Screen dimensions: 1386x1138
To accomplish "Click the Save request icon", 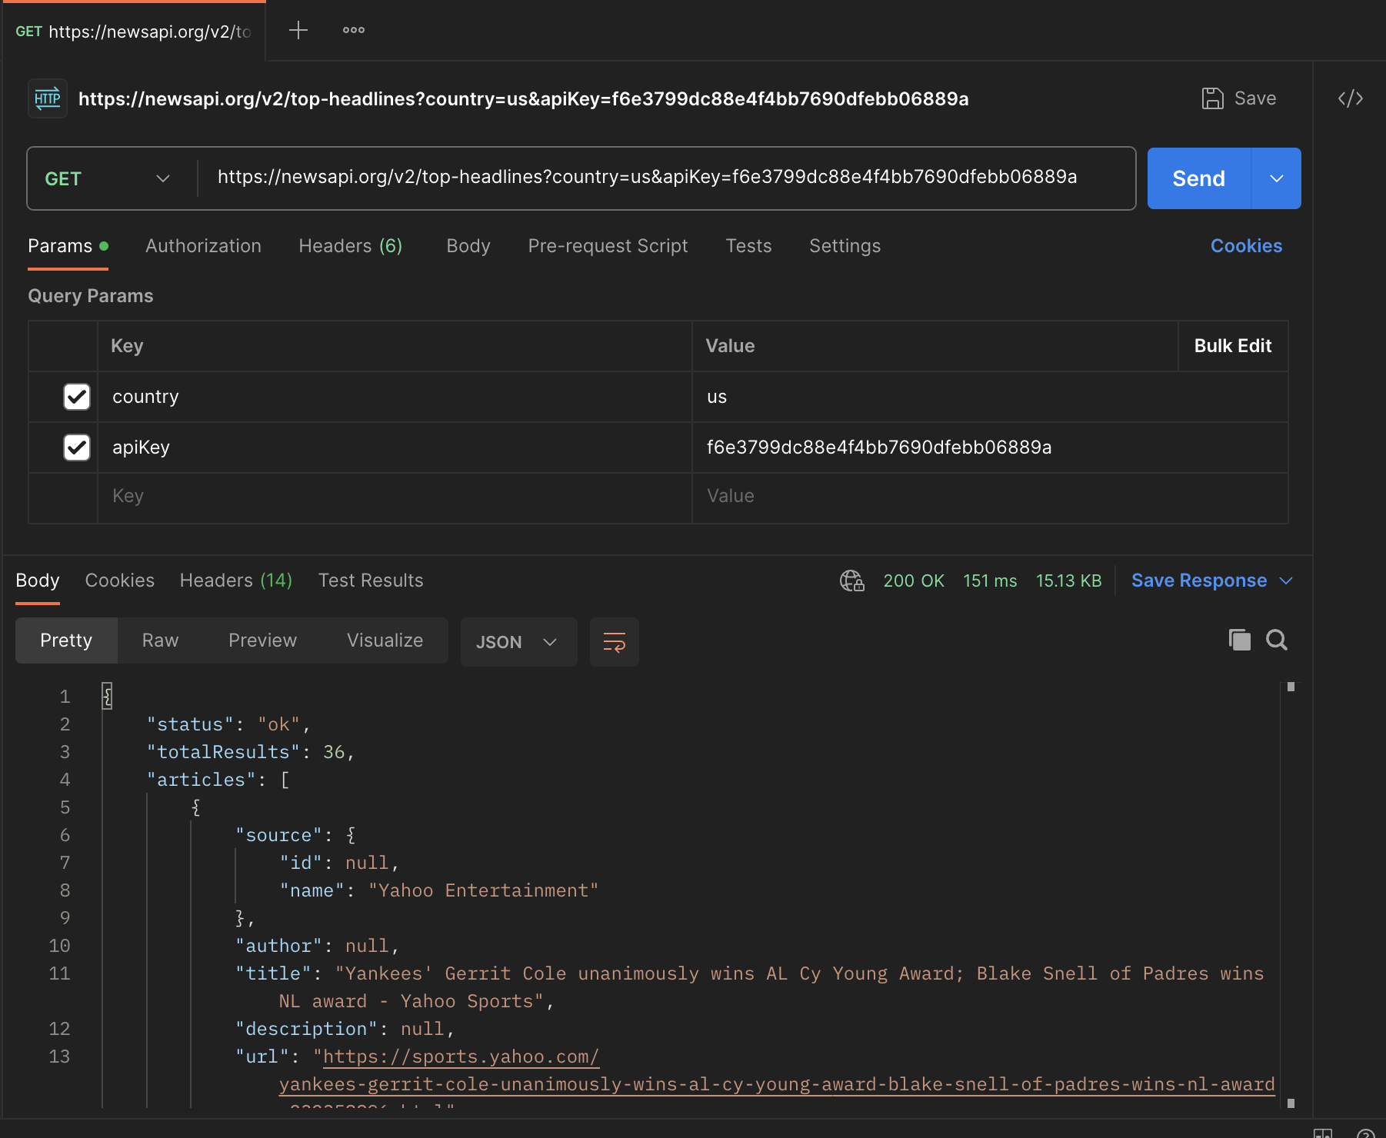I will [1214, 98].
